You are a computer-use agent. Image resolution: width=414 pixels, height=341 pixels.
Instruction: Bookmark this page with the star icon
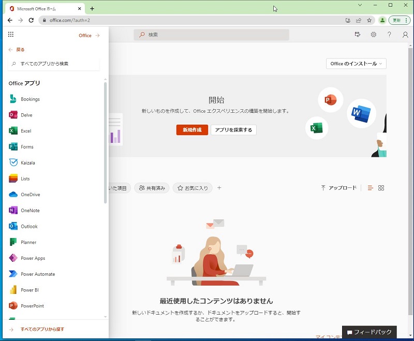tap(369, 20)
